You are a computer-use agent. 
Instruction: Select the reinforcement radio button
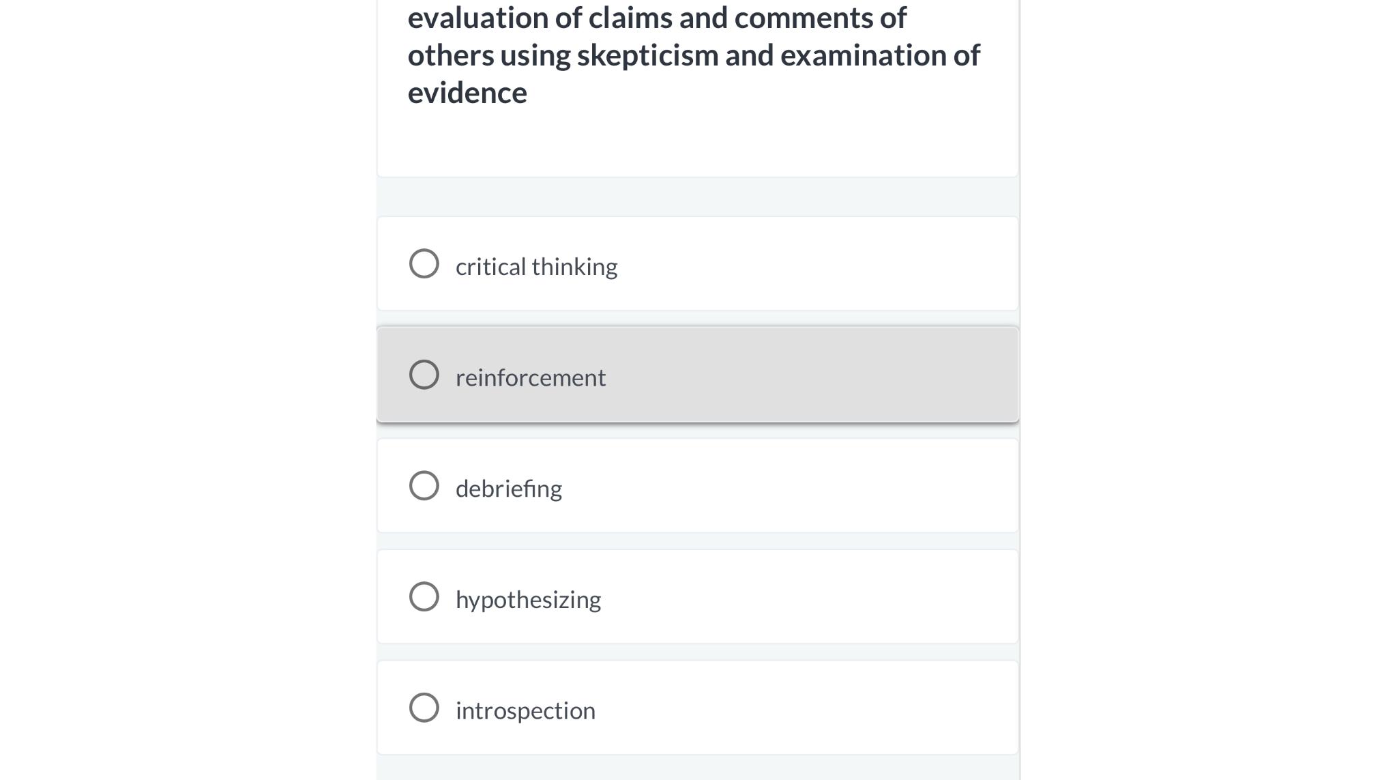[424, 374]
